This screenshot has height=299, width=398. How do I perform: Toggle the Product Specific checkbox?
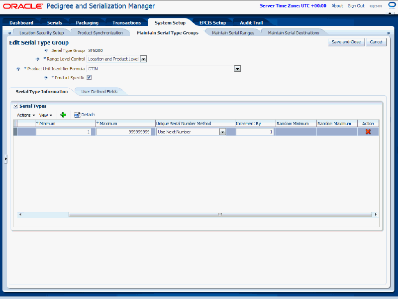[89, 77]
